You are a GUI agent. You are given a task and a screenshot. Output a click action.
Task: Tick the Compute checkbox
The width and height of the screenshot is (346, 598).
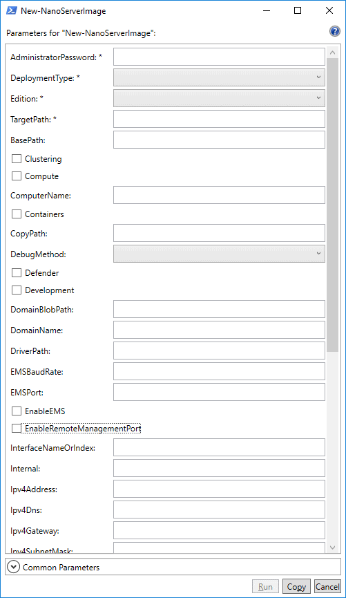pyautogui.click(x=17, y=176)
